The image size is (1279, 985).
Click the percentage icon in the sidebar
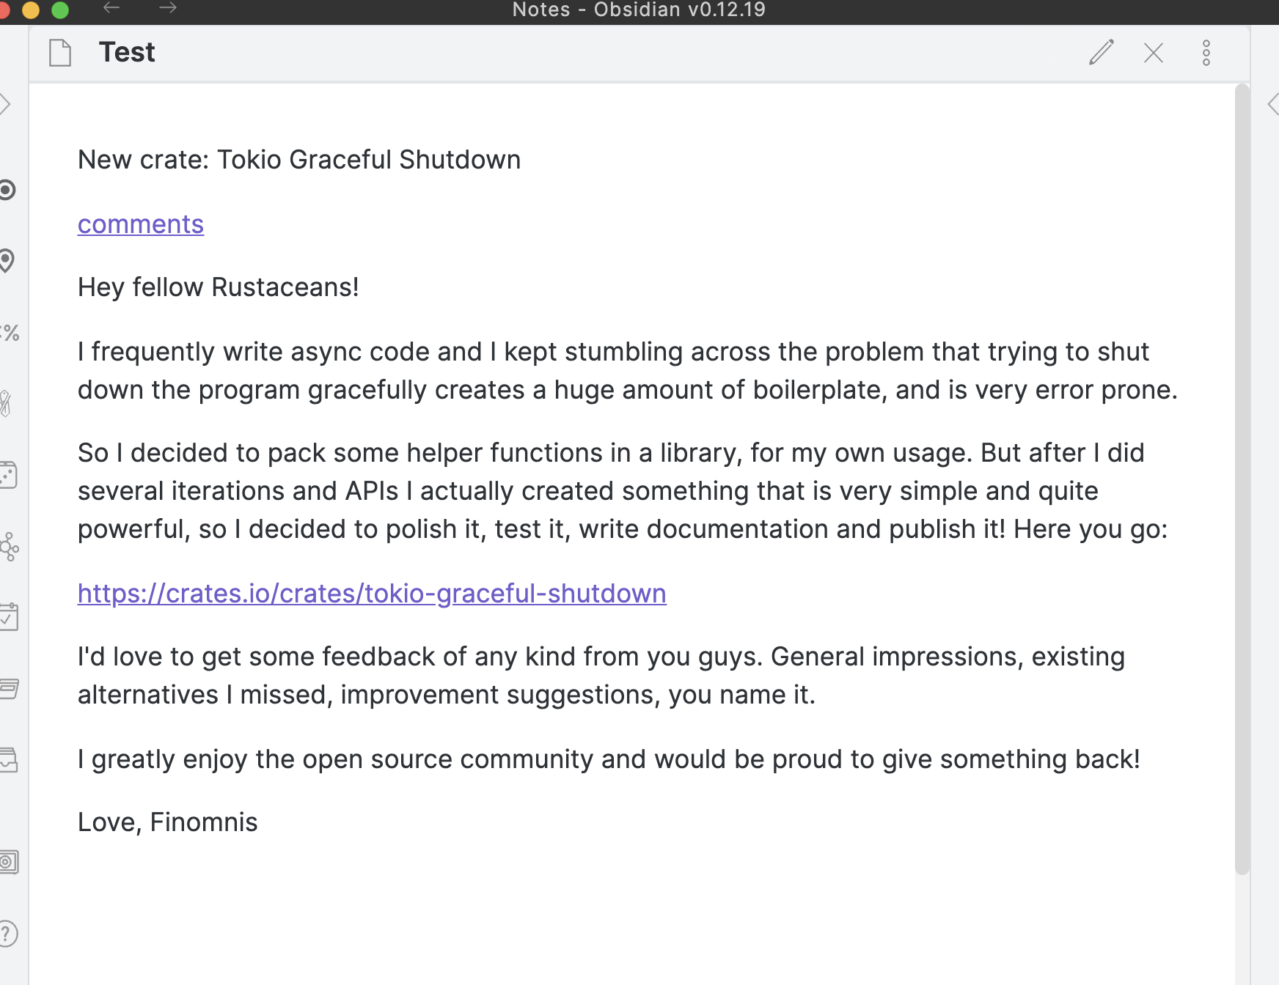[9, 334]
